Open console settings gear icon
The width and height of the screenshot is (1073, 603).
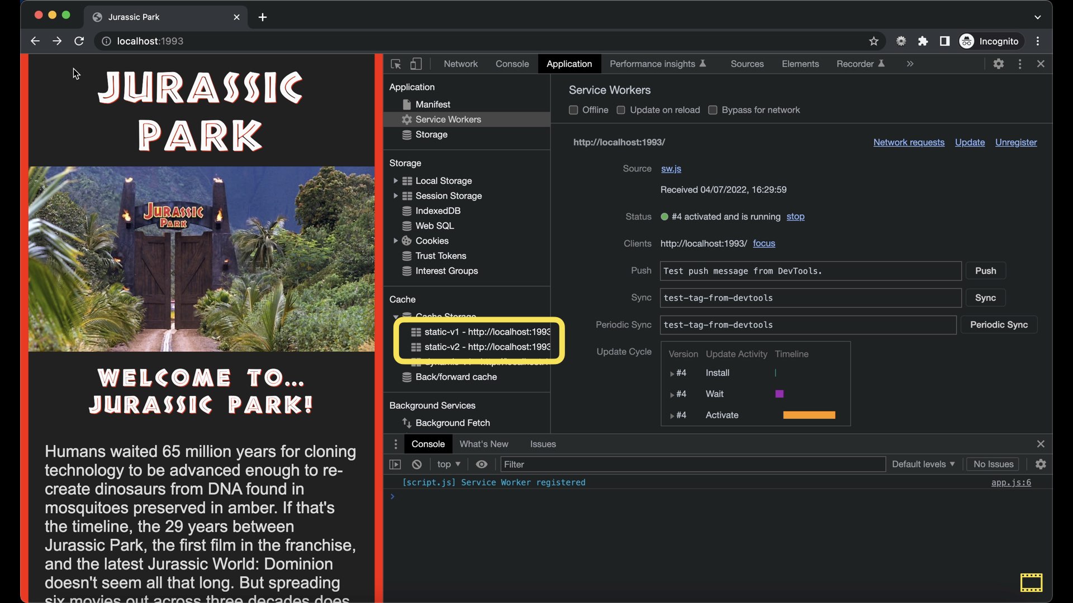point(1040,465)
